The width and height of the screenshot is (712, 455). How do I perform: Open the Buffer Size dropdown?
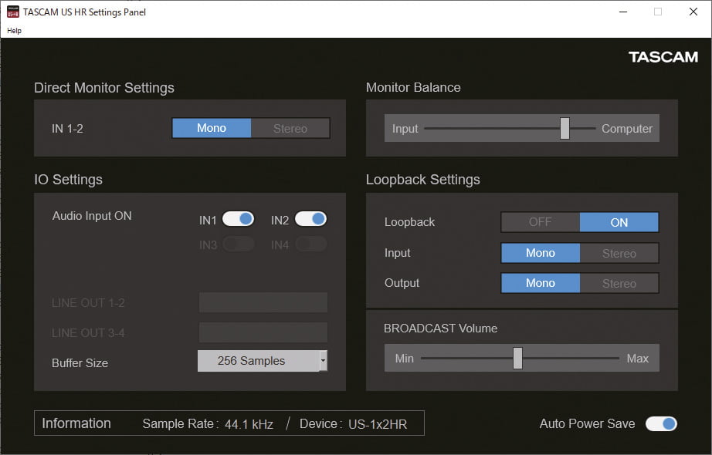pos(258,361)
